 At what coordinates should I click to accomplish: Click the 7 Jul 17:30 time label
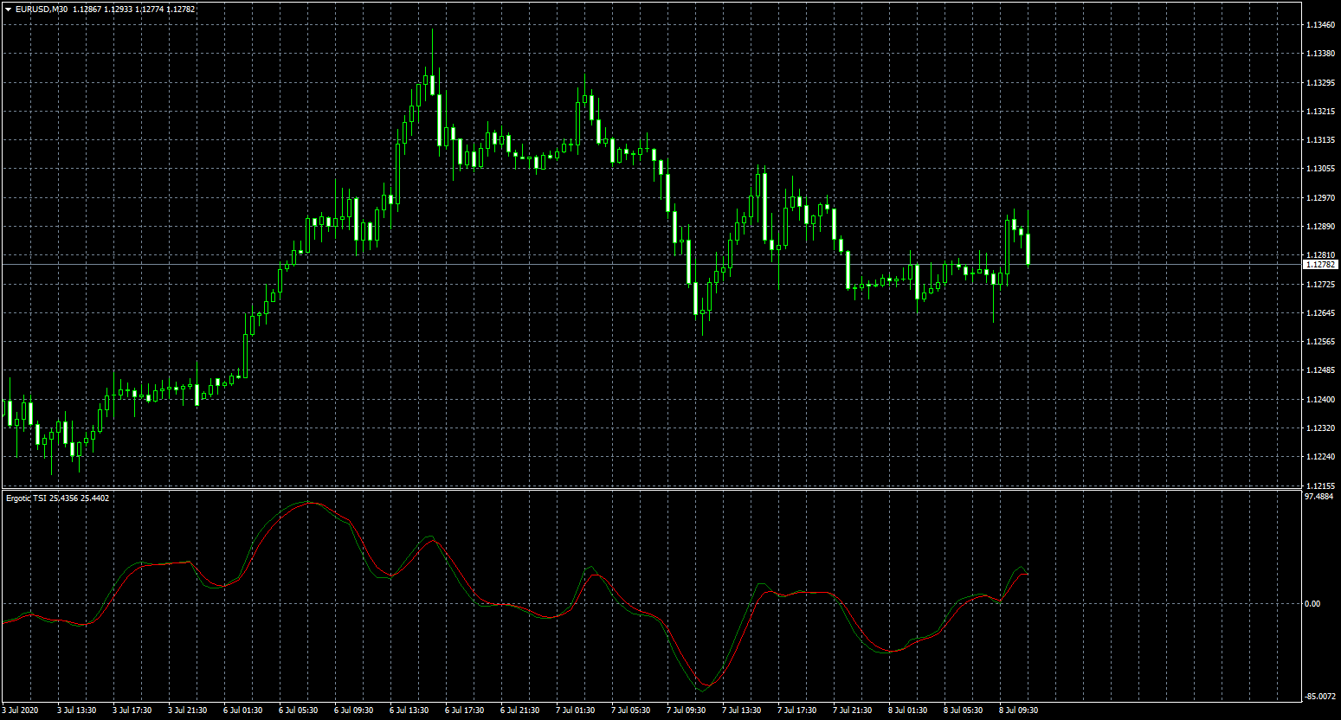pyautogui.click(x=797, y=710)
